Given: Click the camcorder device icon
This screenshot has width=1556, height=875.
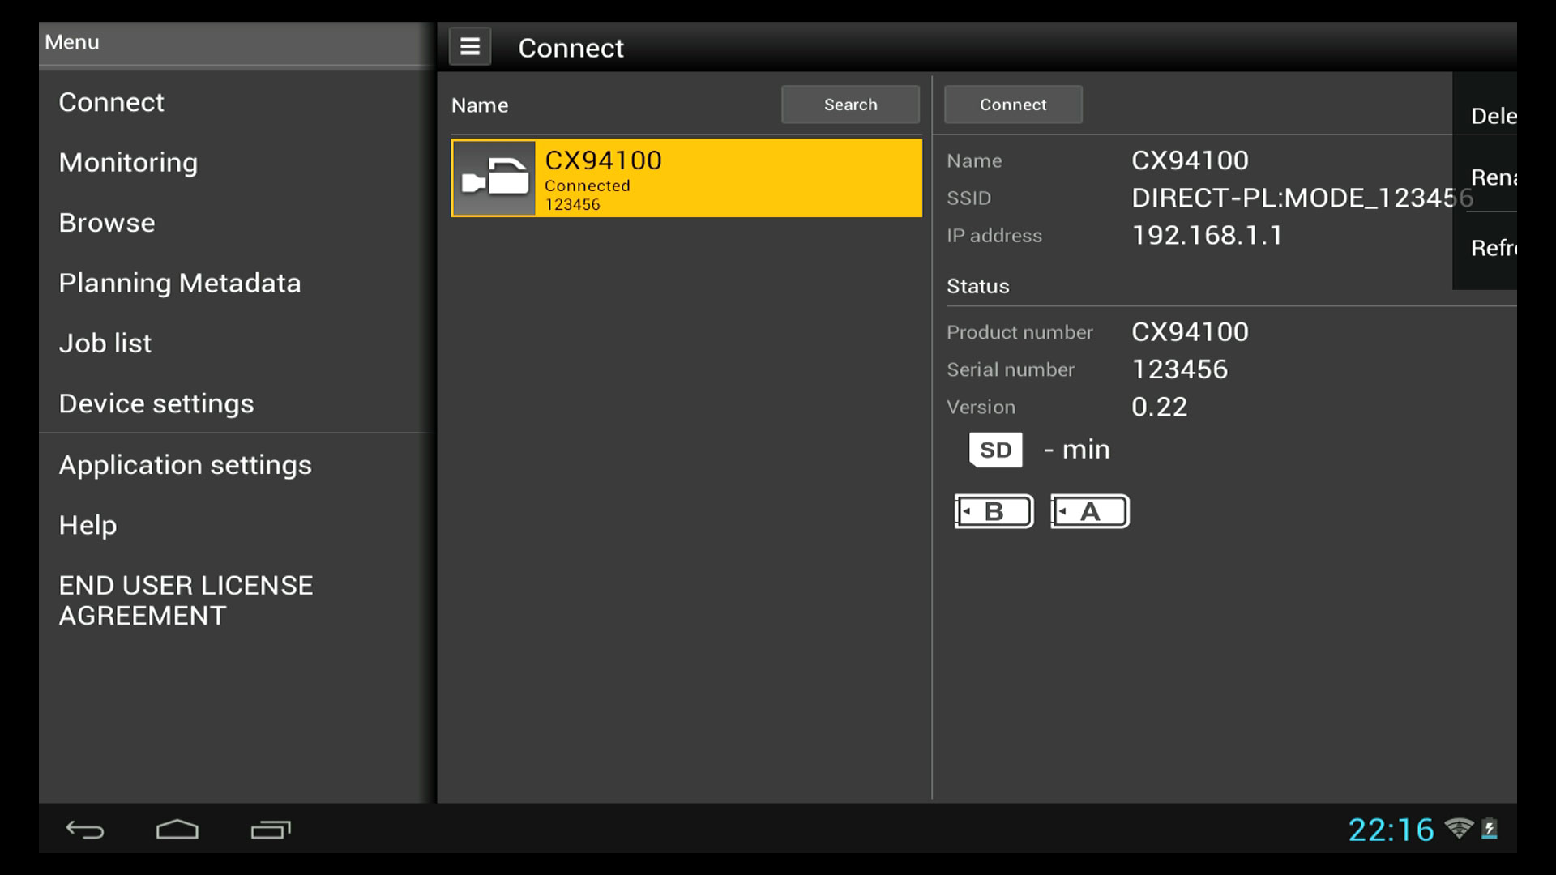Looking at the screenshot, I should (x=494, y=178).
